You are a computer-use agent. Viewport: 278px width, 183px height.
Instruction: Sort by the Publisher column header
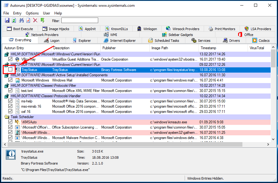coord(125,48)
